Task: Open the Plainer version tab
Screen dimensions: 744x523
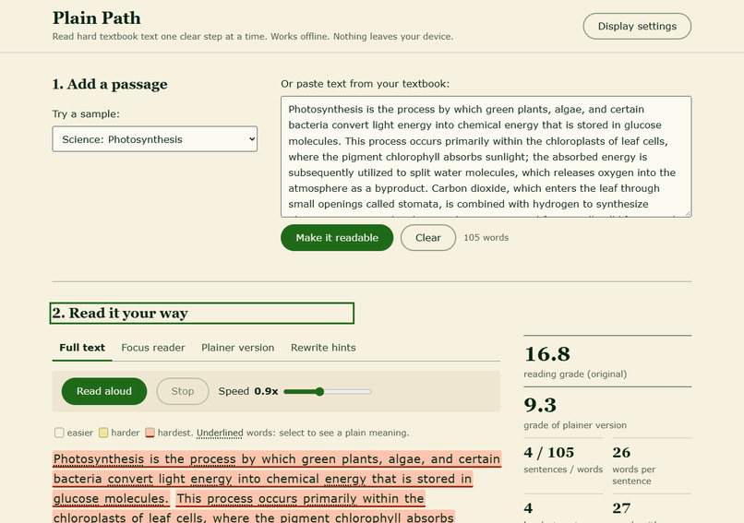Action: pos(238,348)
